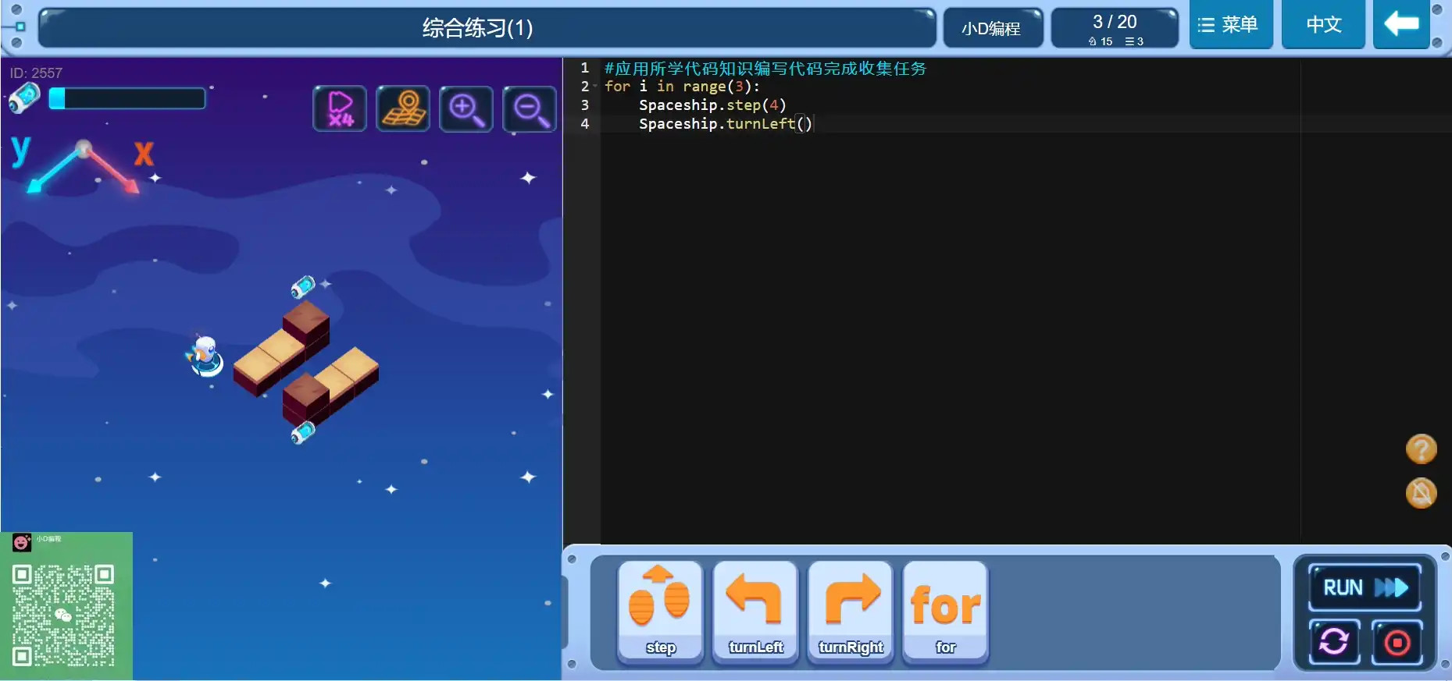Reset the level with refresh icon
This screenshot has width=1452, height=681.
pos(1334,642)
